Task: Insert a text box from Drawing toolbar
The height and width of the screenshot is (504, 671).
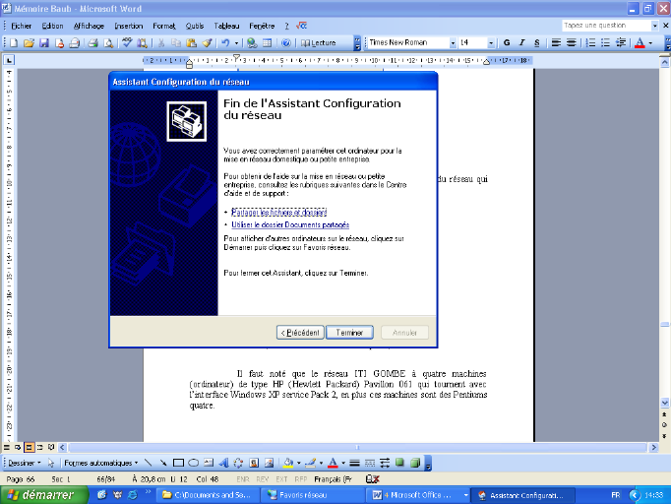Action: tap(209, 463)
